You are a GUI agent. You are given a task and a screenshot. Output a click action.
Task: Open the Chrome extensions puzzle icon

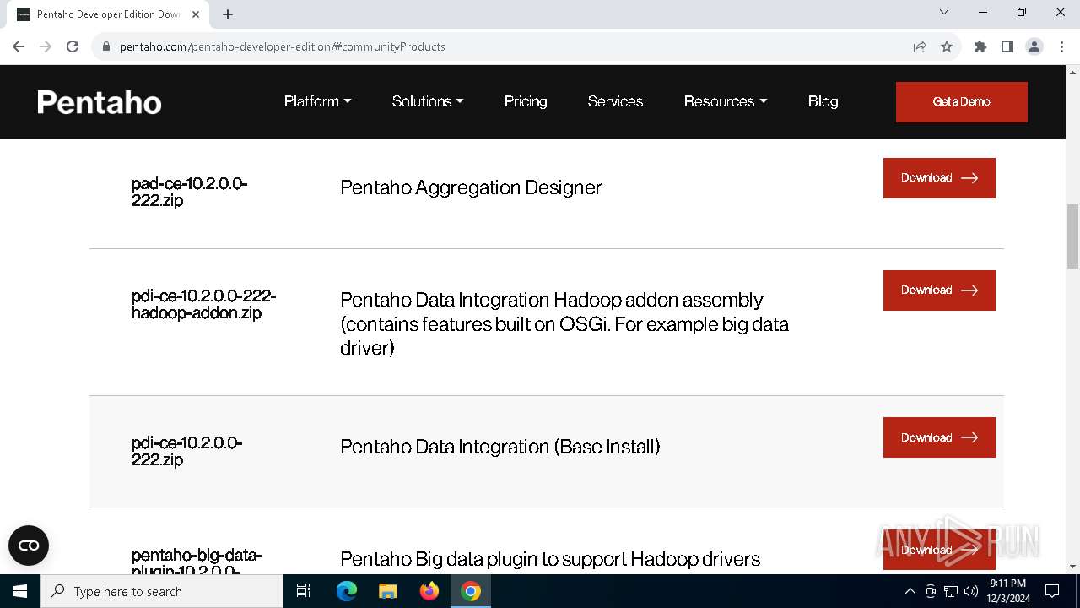pos(980,46)
